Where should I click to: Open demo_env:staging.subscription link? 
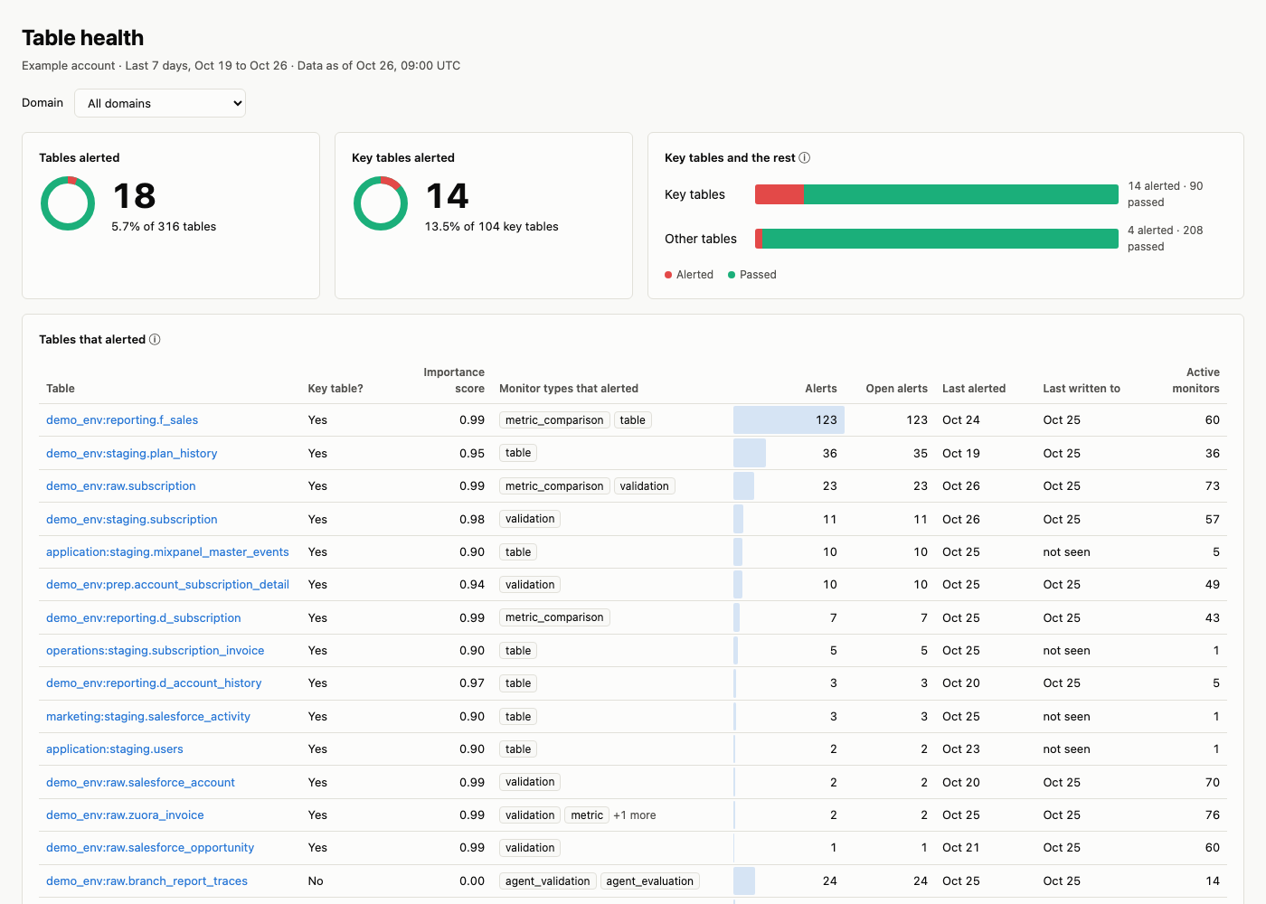click(x=132, y=520)
